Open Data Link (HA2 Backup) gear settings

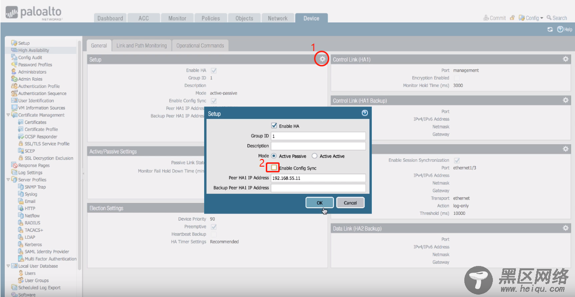point(565,228)
